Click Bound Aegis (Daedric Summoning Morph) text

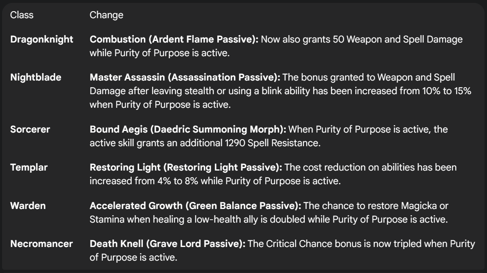pyautogui.click(x=188, y=129)
